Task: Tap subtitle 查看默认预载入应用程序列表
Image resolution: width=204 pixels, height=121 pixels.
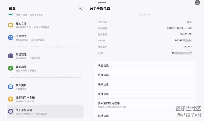Action: (112, 107)
